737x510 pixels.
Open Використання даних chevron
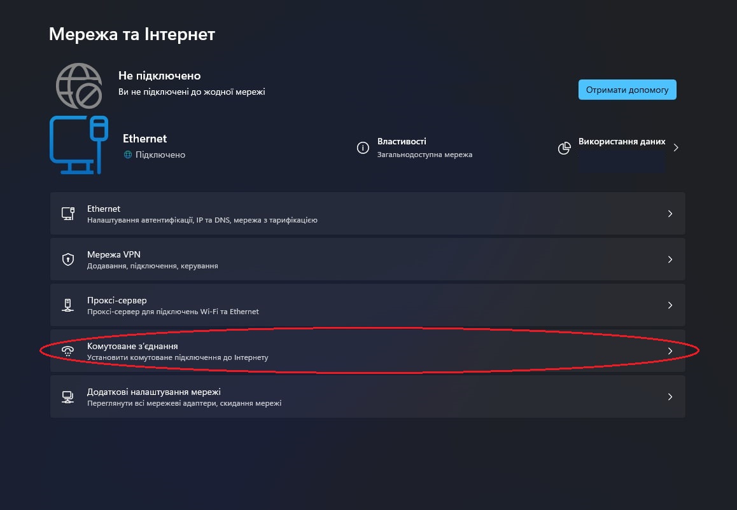676,148
